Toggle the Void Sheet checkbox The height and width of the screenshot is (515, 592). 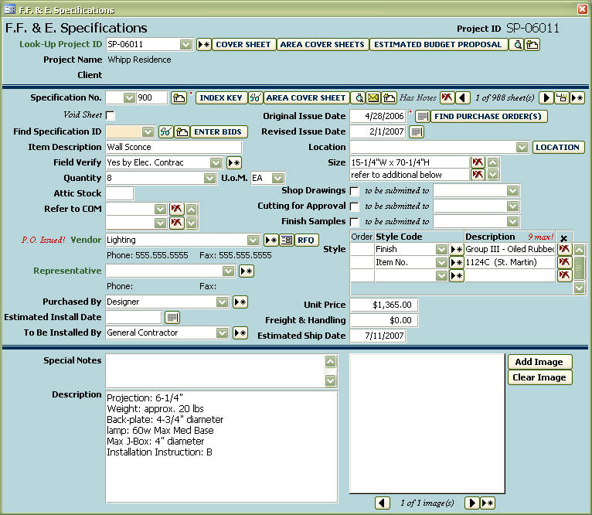111,116
